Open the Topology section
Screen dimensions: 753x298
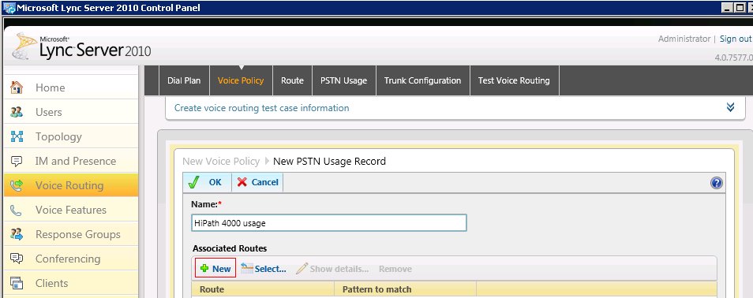(x=58, y=136)
